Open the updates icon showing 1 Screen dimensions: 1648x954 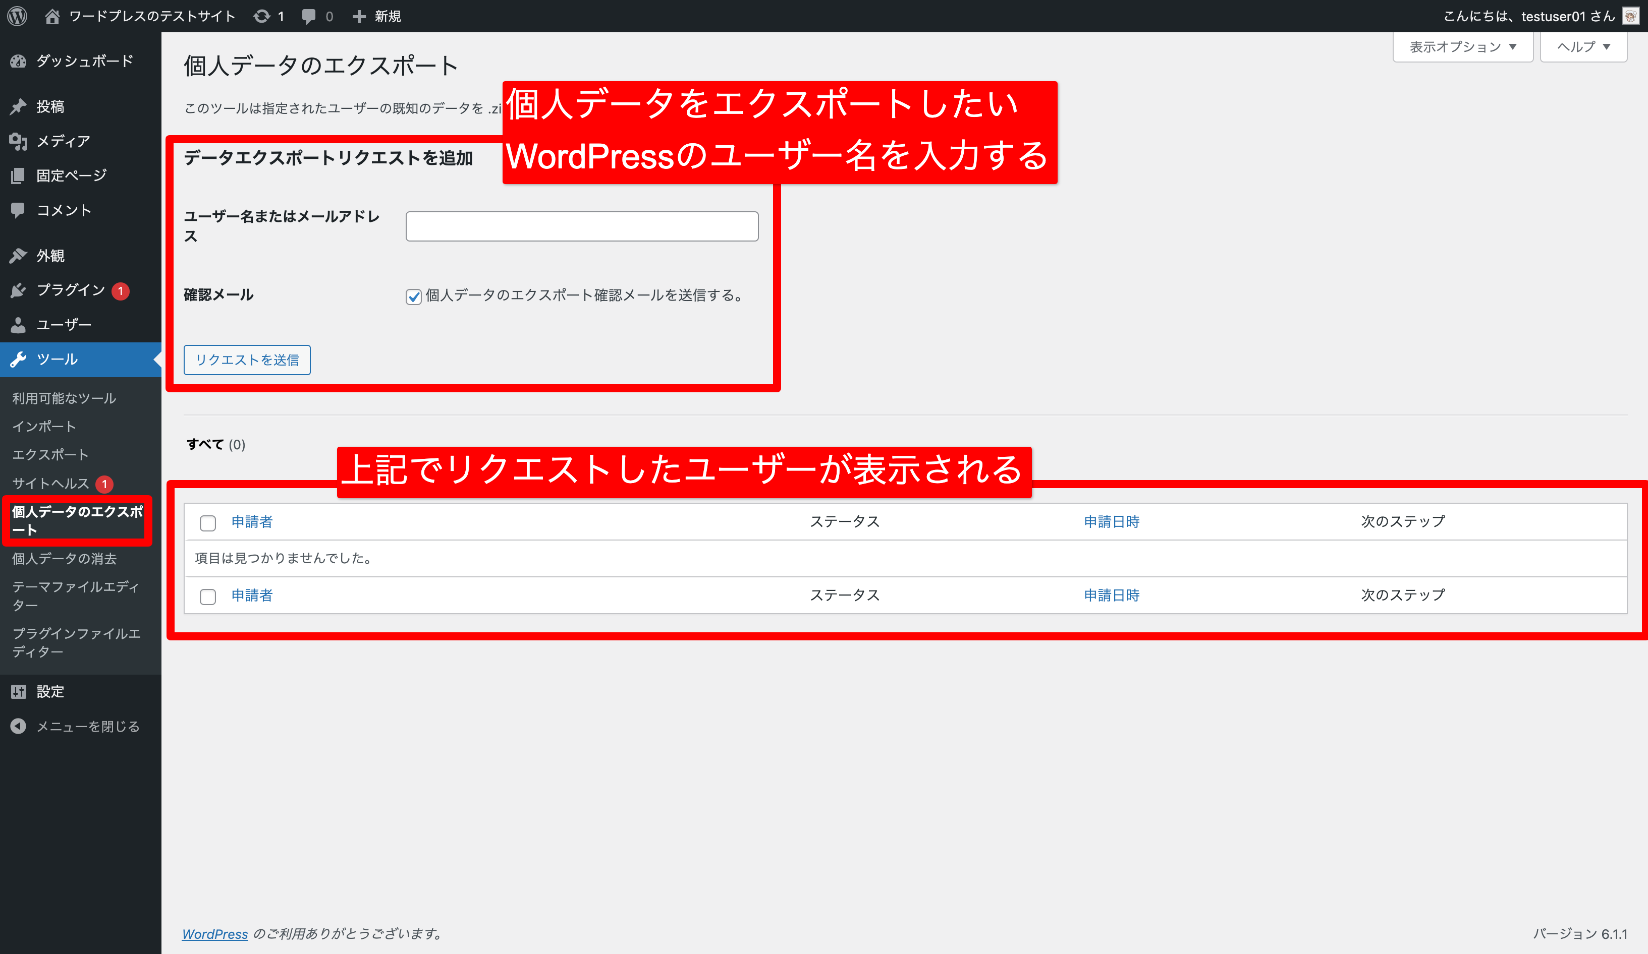point(261,16)
